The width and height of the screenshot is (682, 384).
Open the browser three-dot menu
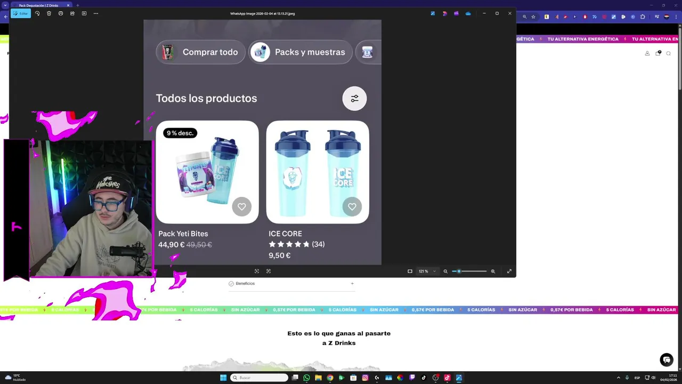[x=677, y=17]
